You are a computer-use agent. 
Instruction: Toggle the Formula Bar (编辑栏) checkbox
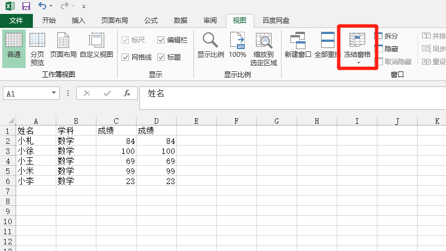[161, 40]
